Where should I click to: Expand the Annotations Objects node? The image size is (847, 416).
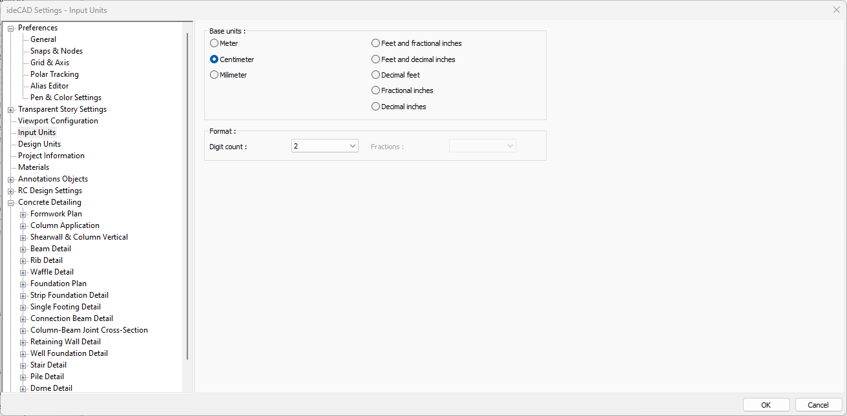[x=11, y=180]
